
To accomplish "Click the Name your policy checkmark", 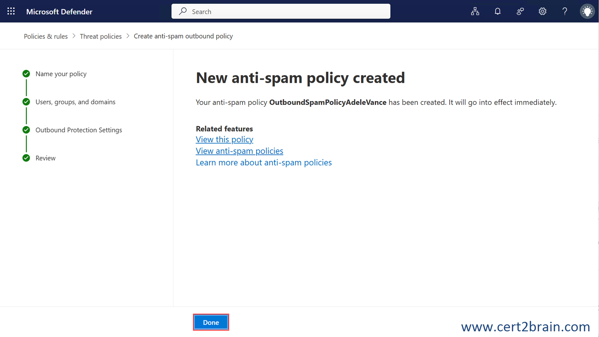I will click(x=26, y=74).
